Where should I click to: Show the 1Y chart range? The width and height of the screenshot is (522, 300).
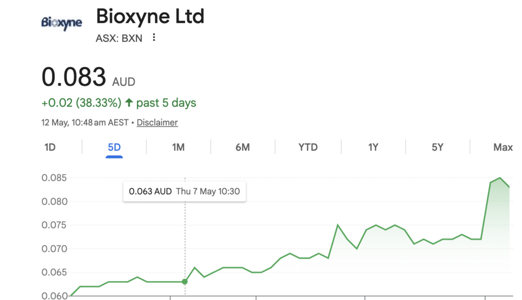373,147
